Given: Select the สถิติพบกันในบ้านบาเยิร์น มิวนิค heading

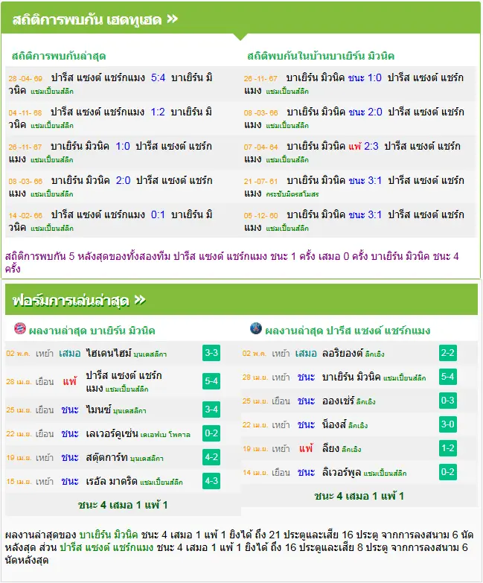Looking at the screenshot, I should coord(321,56).
